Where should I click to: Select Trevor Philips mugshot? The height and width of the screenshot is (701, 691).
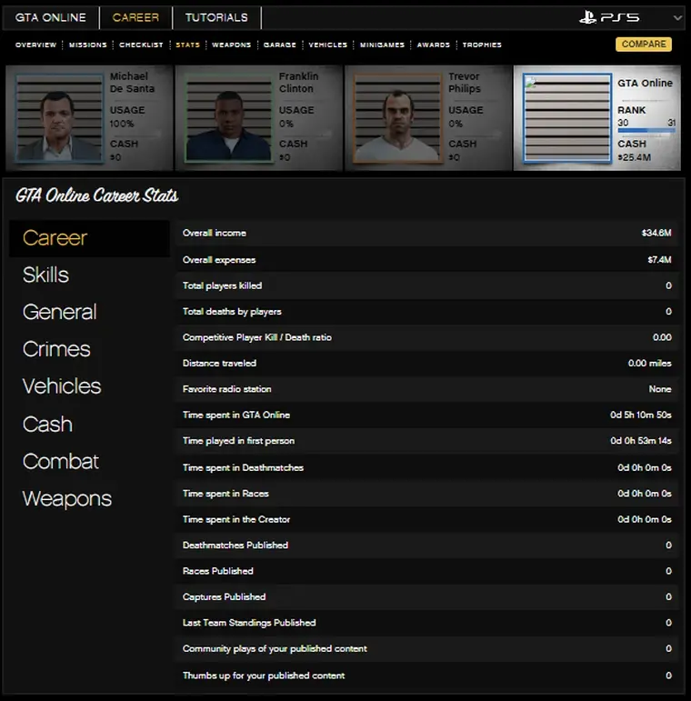pos(397,118)
